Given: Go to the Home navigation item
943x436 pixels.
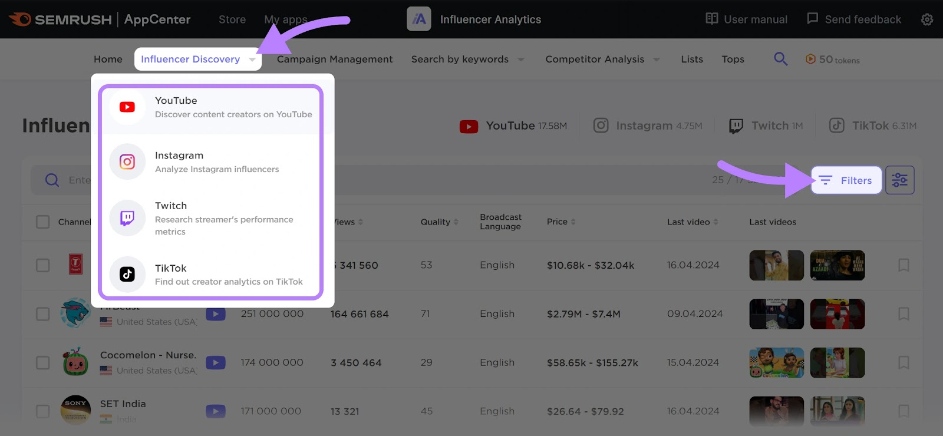Looking at the screenshot, I should click(108, 59).
